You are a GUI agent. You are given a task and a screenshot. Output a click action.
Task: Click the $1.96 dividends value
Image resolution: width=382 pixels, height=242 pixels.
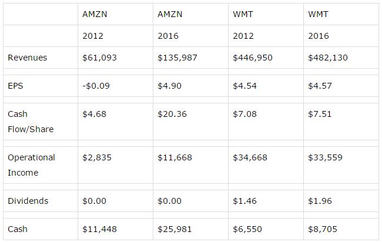tap(320, 201)
